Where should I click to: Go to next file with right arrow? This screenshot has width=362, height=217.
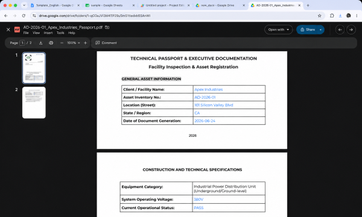(x=351, y=30)
